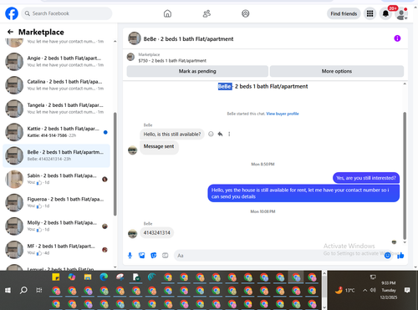Viewport: 418px width, 310px height.
Task: Reply to 'Hello, is this still available?' message
Action: [220, 134]
